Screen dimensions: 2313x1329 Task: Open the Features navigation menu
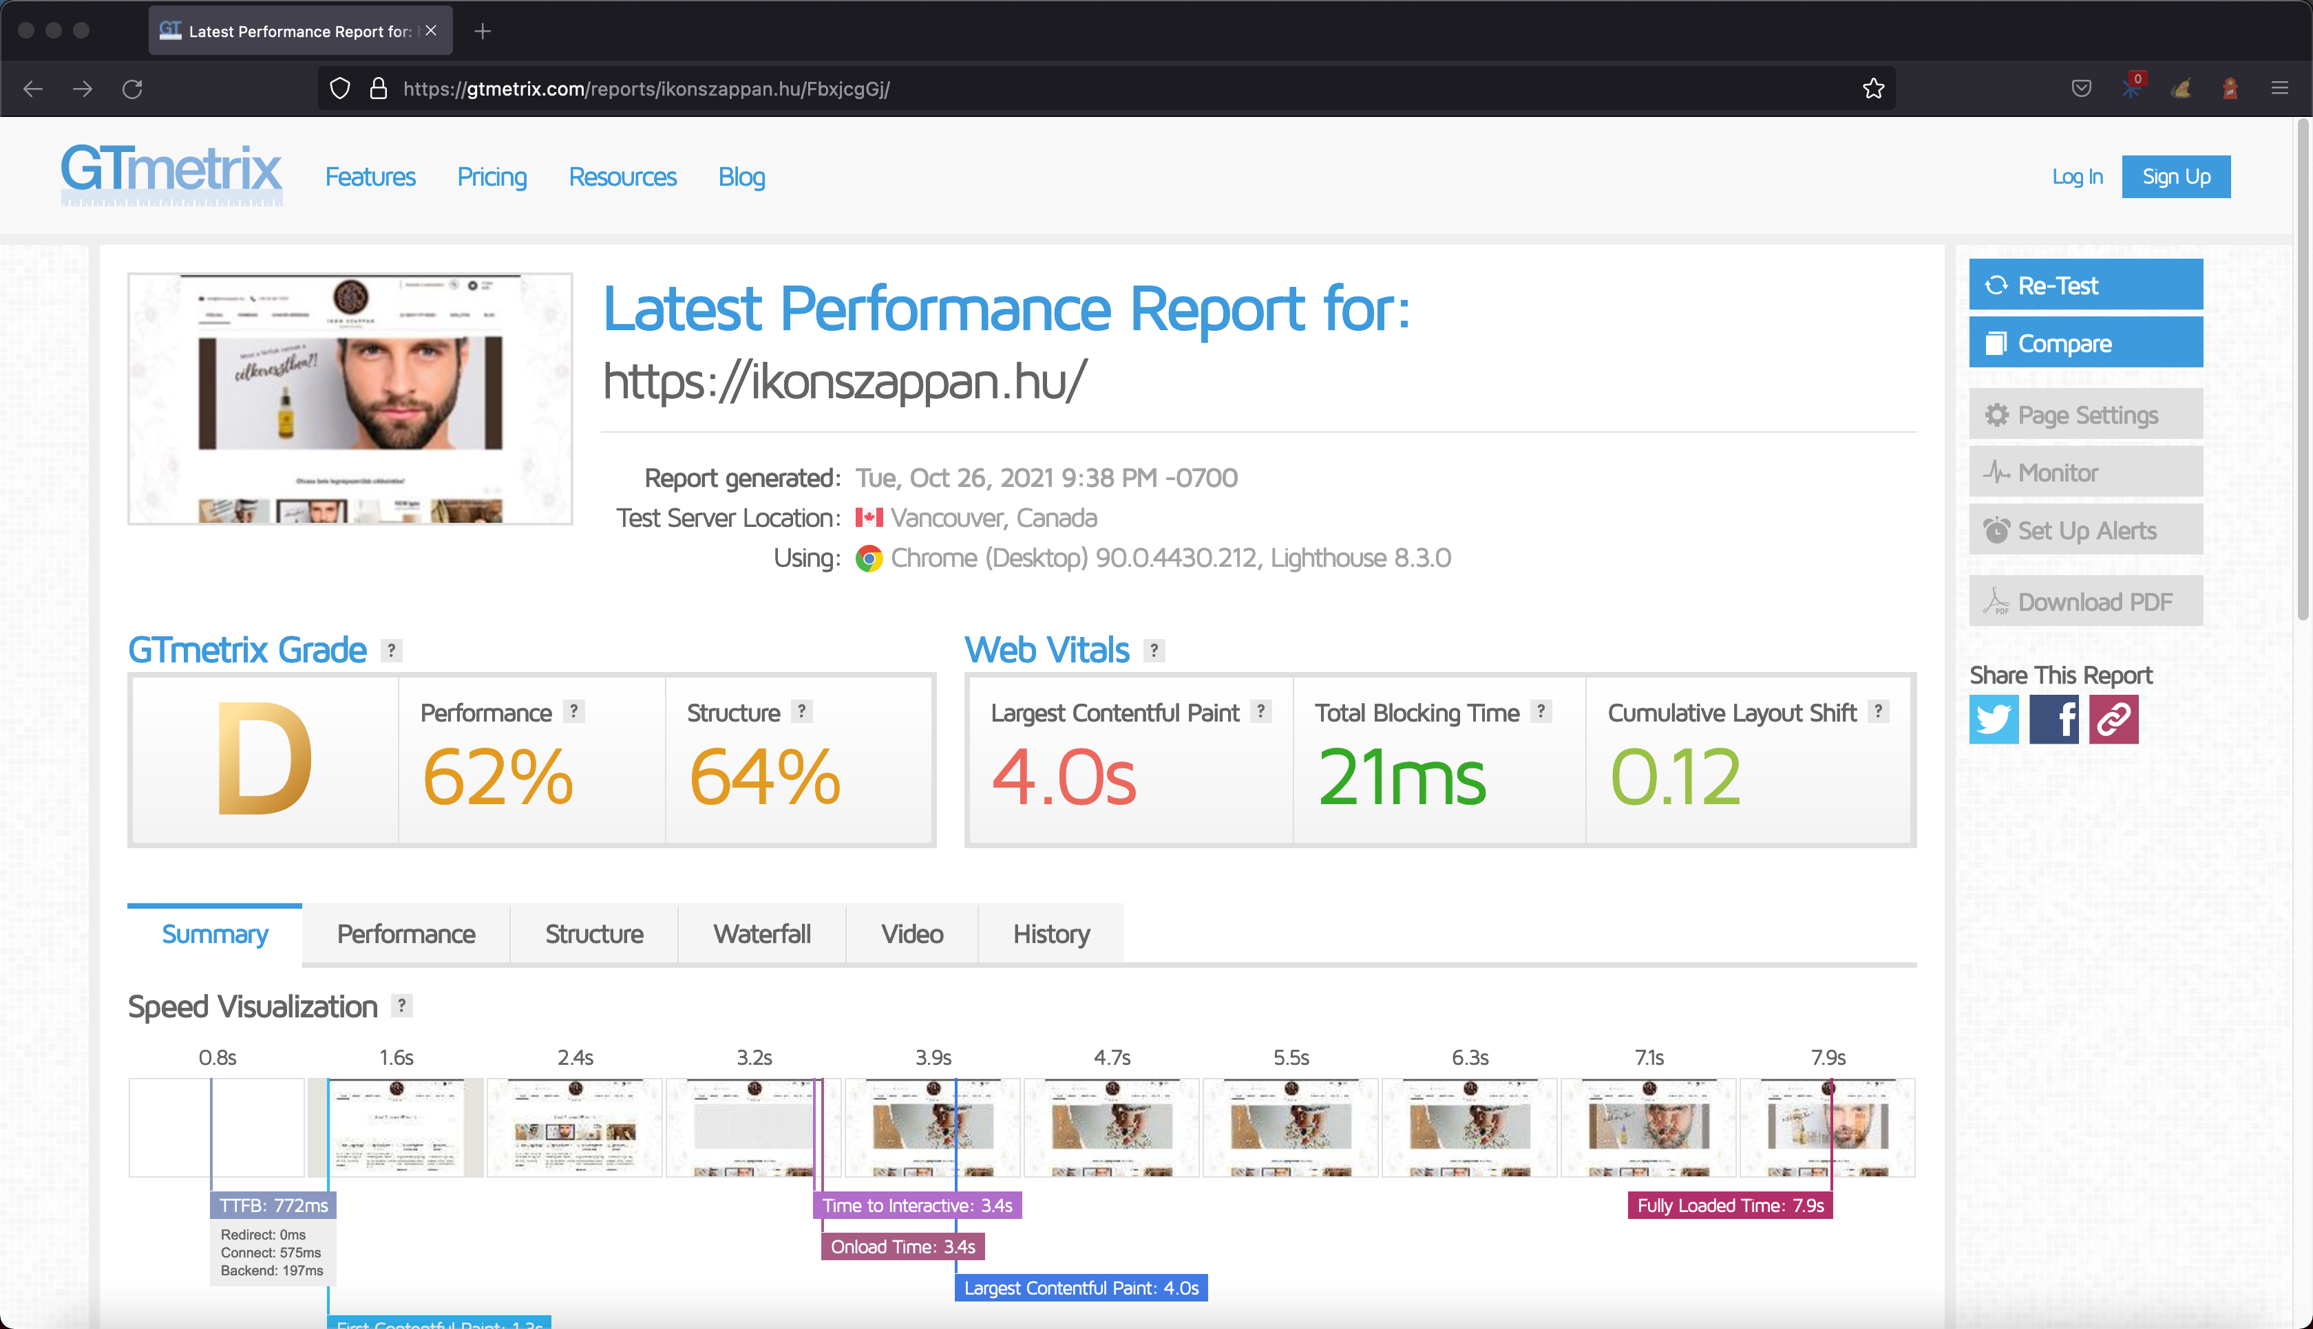(370, 177)
